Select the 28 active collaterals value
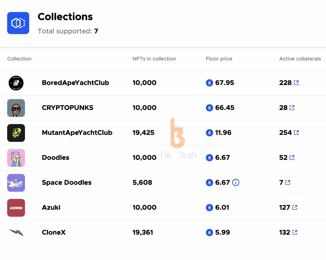The height and width of the screenshot is (260, 326). [x=283, y=108]
